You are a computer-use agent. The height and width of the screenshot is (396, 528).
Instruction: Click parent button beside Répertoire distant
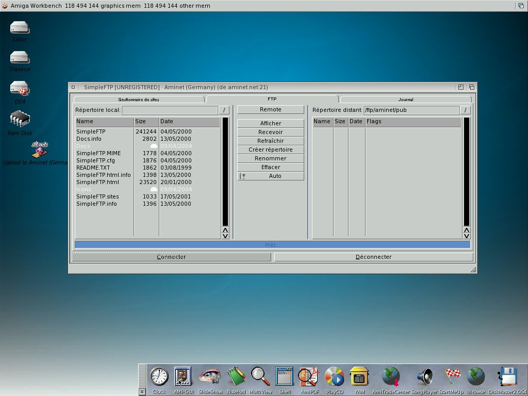pyautogui.click(x=465, y=110)
